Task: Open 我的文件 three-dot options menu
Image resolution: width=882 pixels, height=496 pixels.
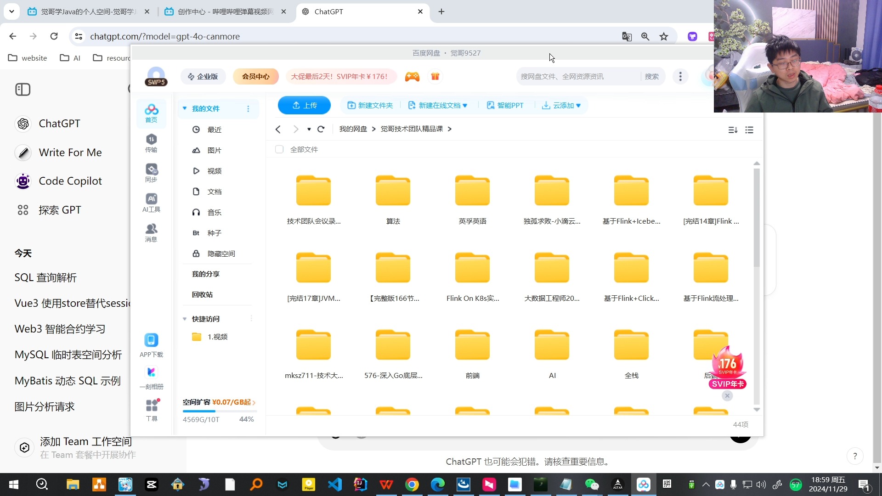Action: (248, 109)
